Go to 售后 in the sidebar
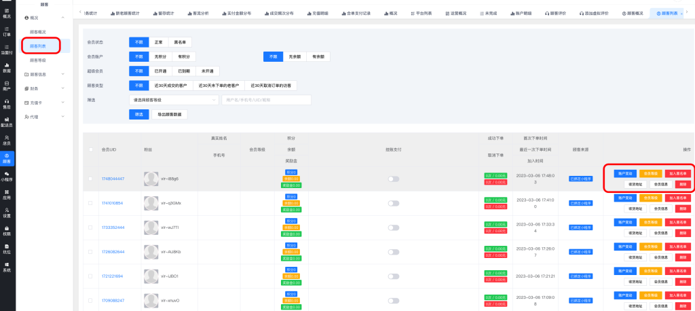 tap(7, 103)
